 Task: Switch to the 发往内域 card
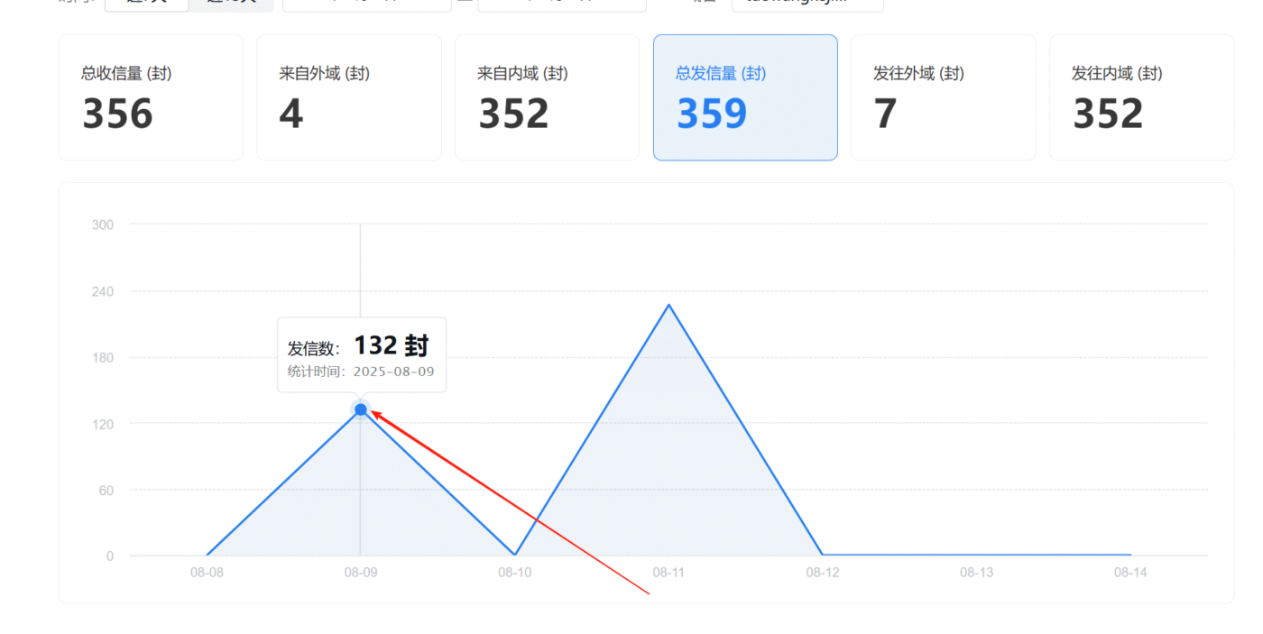[x=1141, y=97]
